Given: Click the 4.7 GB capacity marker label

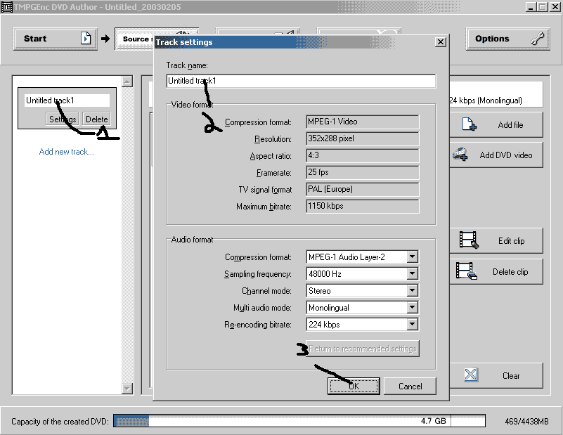Looking at the screenshot, I should (x=434, y=421).
